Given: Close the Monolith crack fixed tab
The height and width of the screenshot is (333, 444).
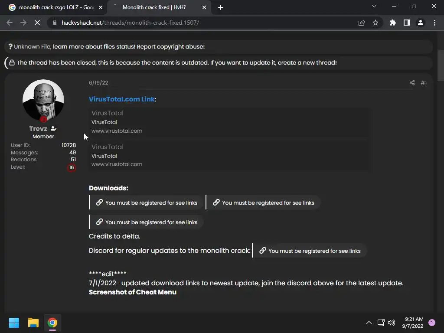Looking at the screenshot, I should pyautogui.click(x=204, y=7).
